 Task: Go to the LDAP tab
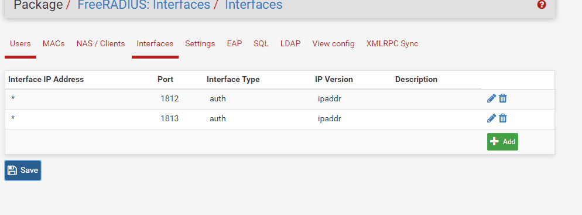coord(290,44)
